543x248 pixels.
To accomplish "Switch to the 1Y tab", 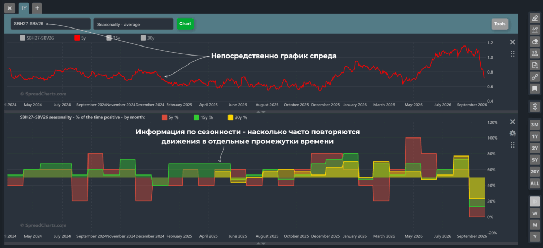I will (x=23, y=8).
